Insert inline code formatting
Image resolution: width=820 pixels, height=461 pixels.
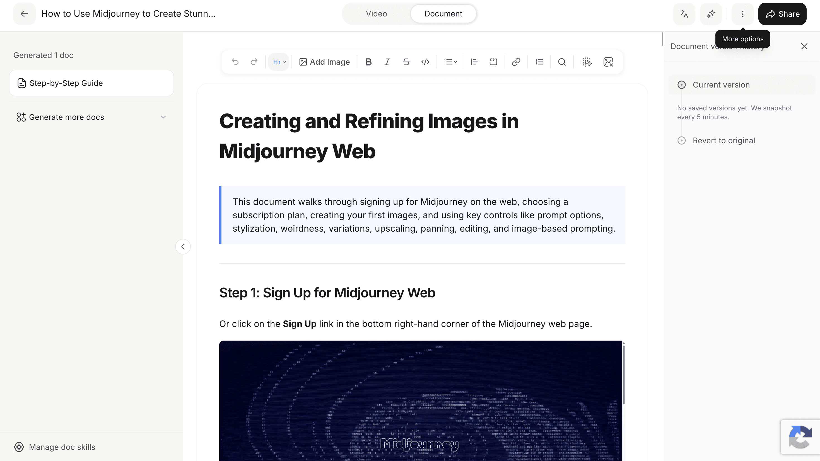click(425, 62)
